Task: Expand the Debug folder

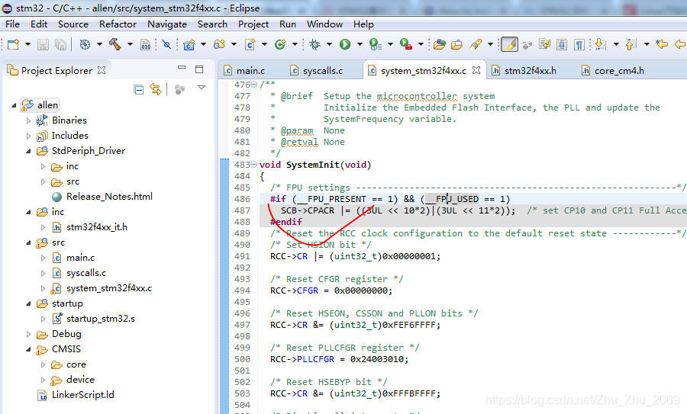Action: coord(28,335)
